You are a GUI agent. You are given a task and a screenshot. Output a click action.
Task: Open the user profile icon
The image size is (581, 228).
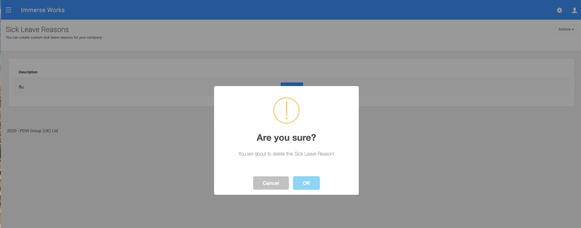point(574,10)
